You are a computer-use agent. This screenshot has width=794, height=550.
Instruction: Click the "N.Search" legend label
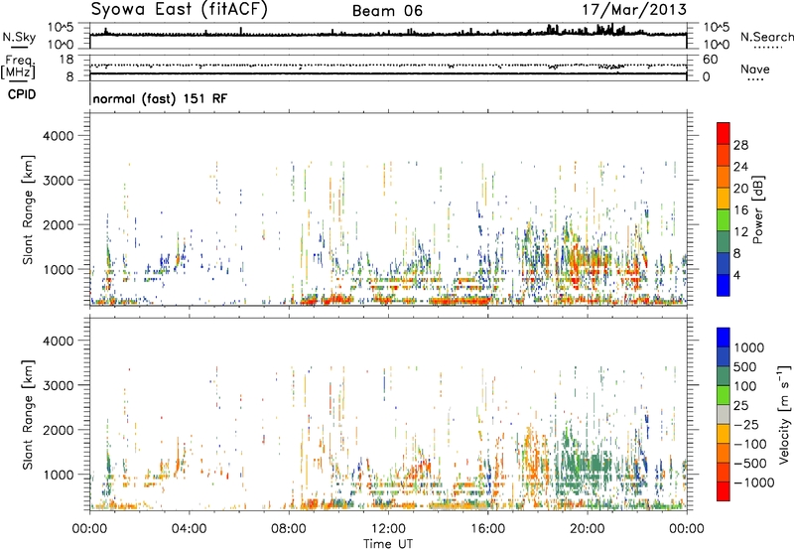click(766, 37)
